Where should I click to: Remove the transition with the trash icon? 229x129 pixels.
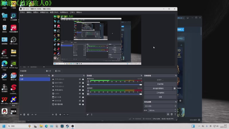click(172, 114)
